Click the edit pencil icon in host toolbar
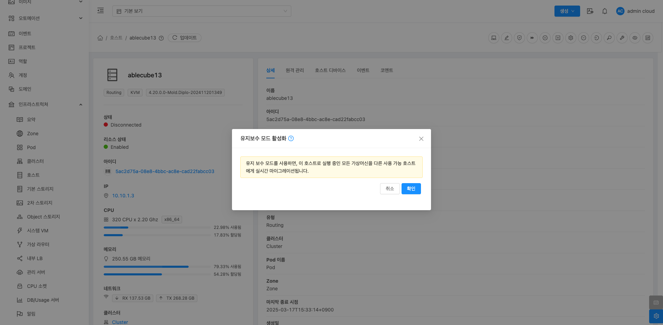663x325 pixels. pos(506,38)
